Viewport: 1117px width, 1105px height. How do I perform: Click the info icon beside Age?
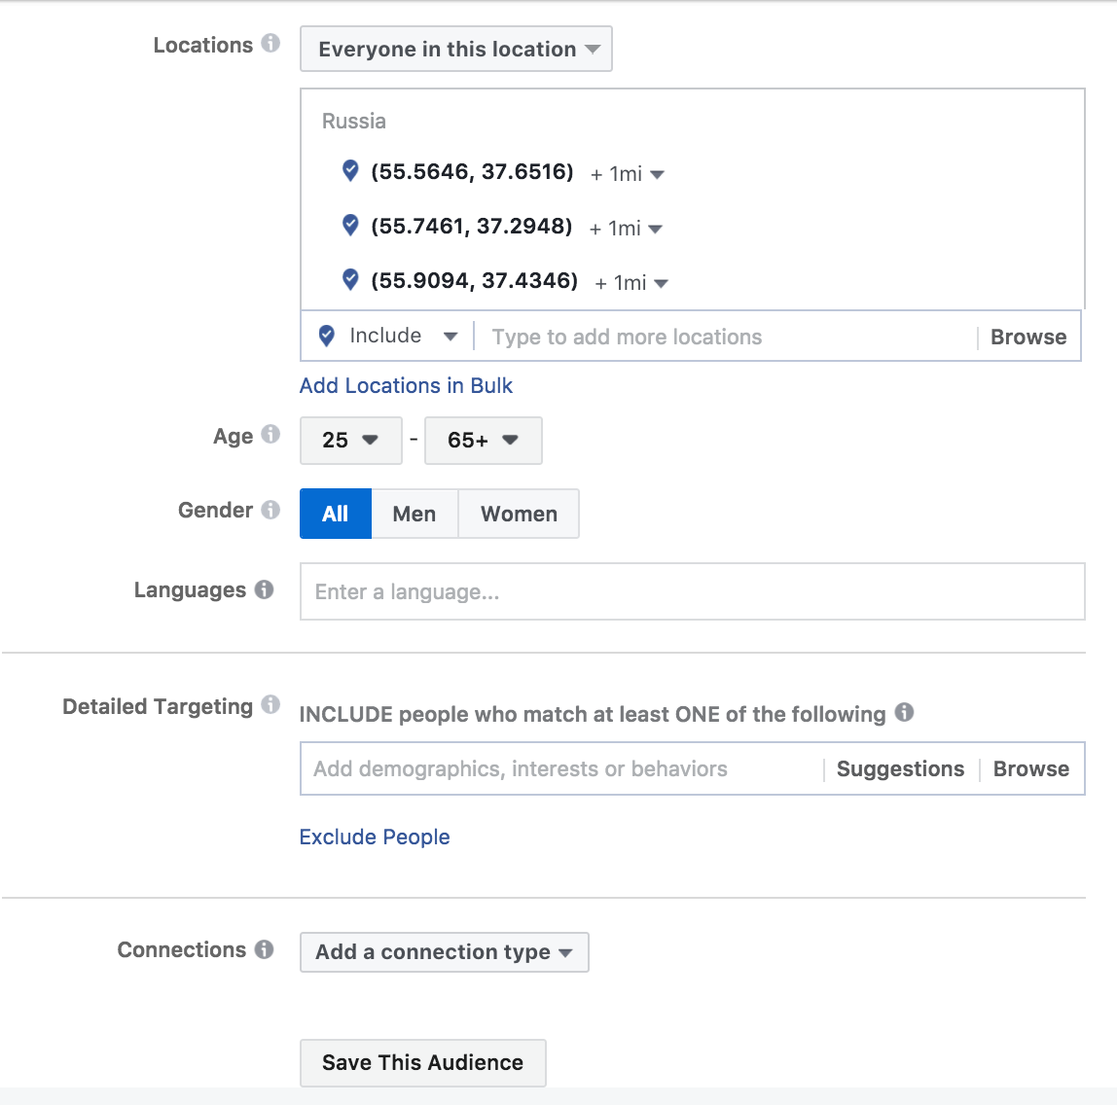[x=270, y=434]
